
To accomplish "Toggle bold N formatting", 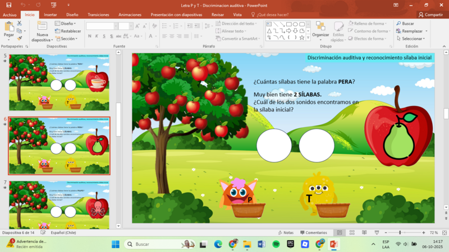I will [90, 36].
